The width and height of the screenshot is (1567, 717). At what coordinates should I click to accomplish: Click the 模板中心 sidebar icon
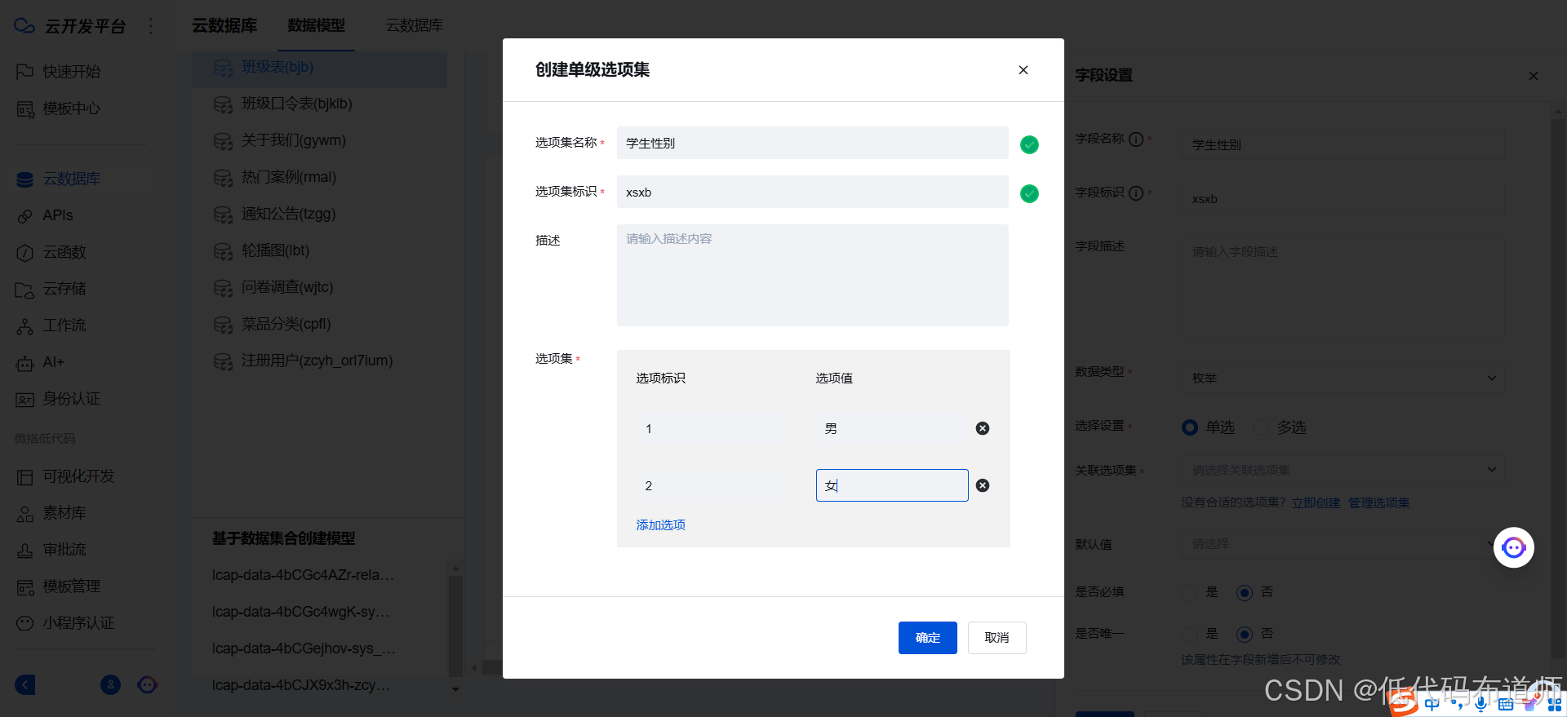click(x=25, y=108)
